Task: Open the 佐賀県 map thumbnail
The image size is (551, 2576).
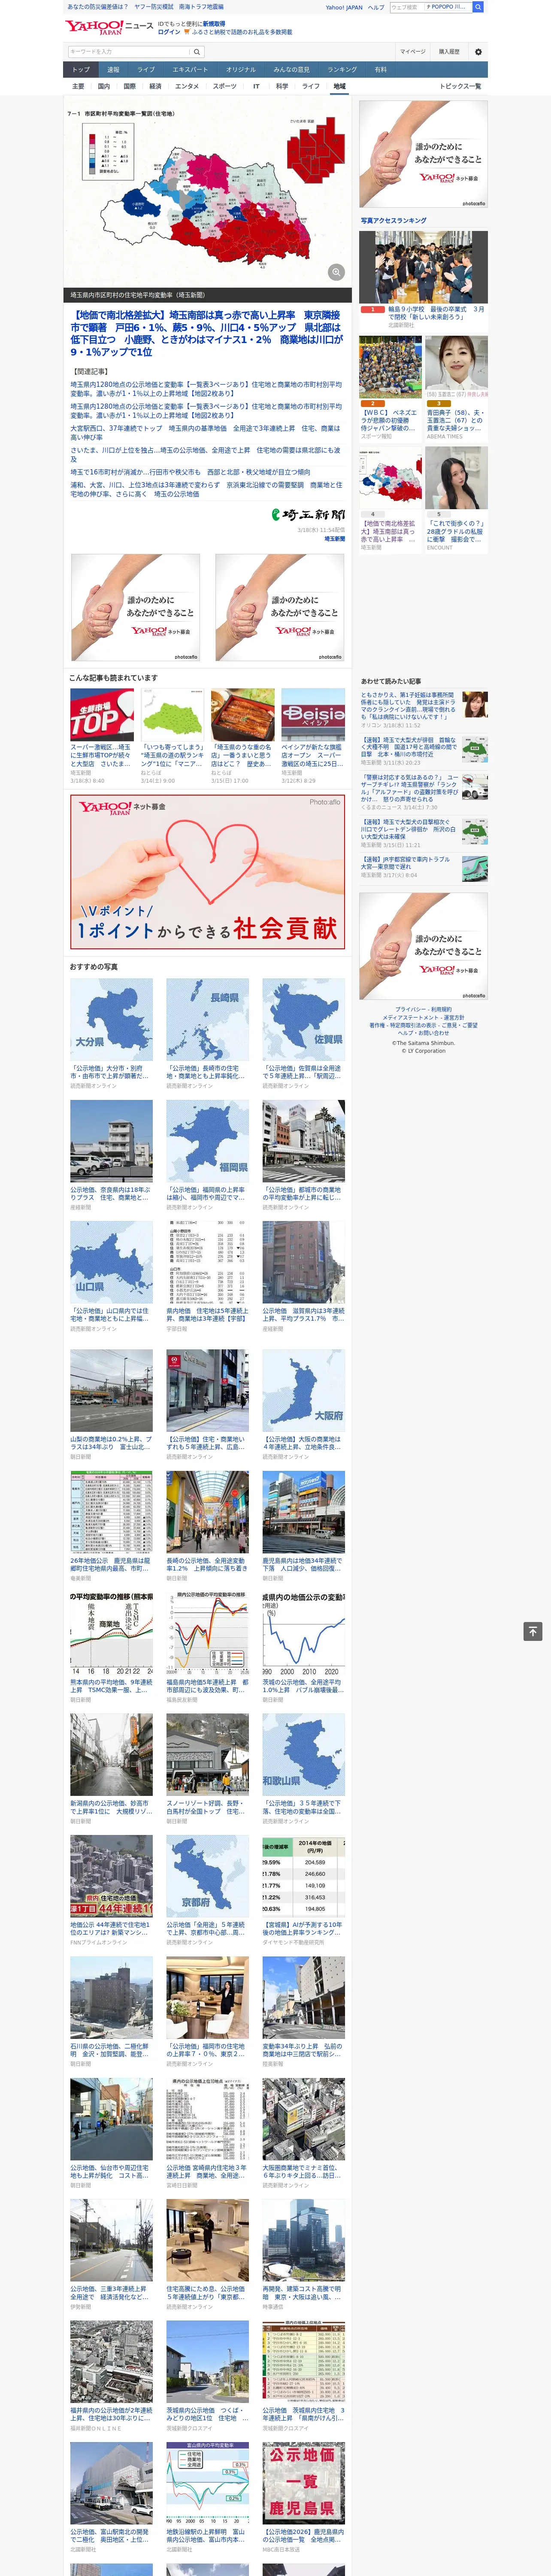Action: click(x=304, y=1019)
